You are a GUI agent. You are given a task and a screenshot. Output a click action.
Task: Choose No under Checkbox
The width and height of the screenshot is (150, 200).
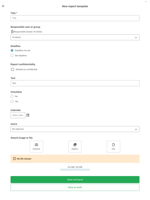click(x=12, y=96)
